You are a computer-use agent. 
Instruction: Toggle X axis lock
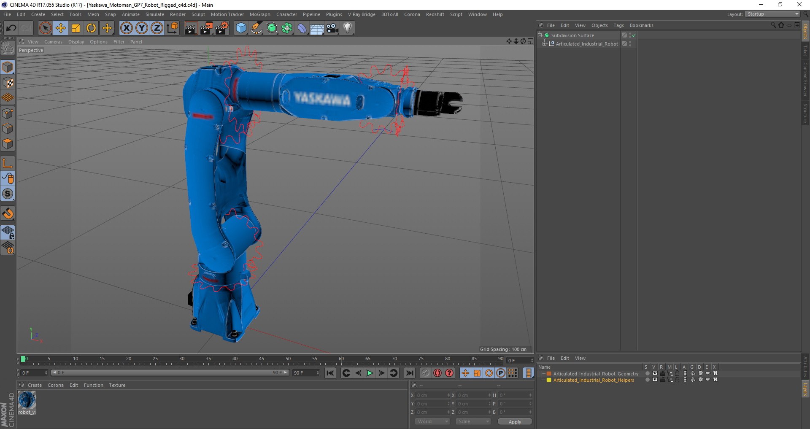(x=126, y=28)
